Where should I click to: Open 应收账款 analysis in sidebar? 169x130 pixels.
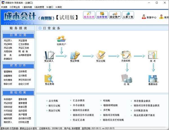click(23, 71)
